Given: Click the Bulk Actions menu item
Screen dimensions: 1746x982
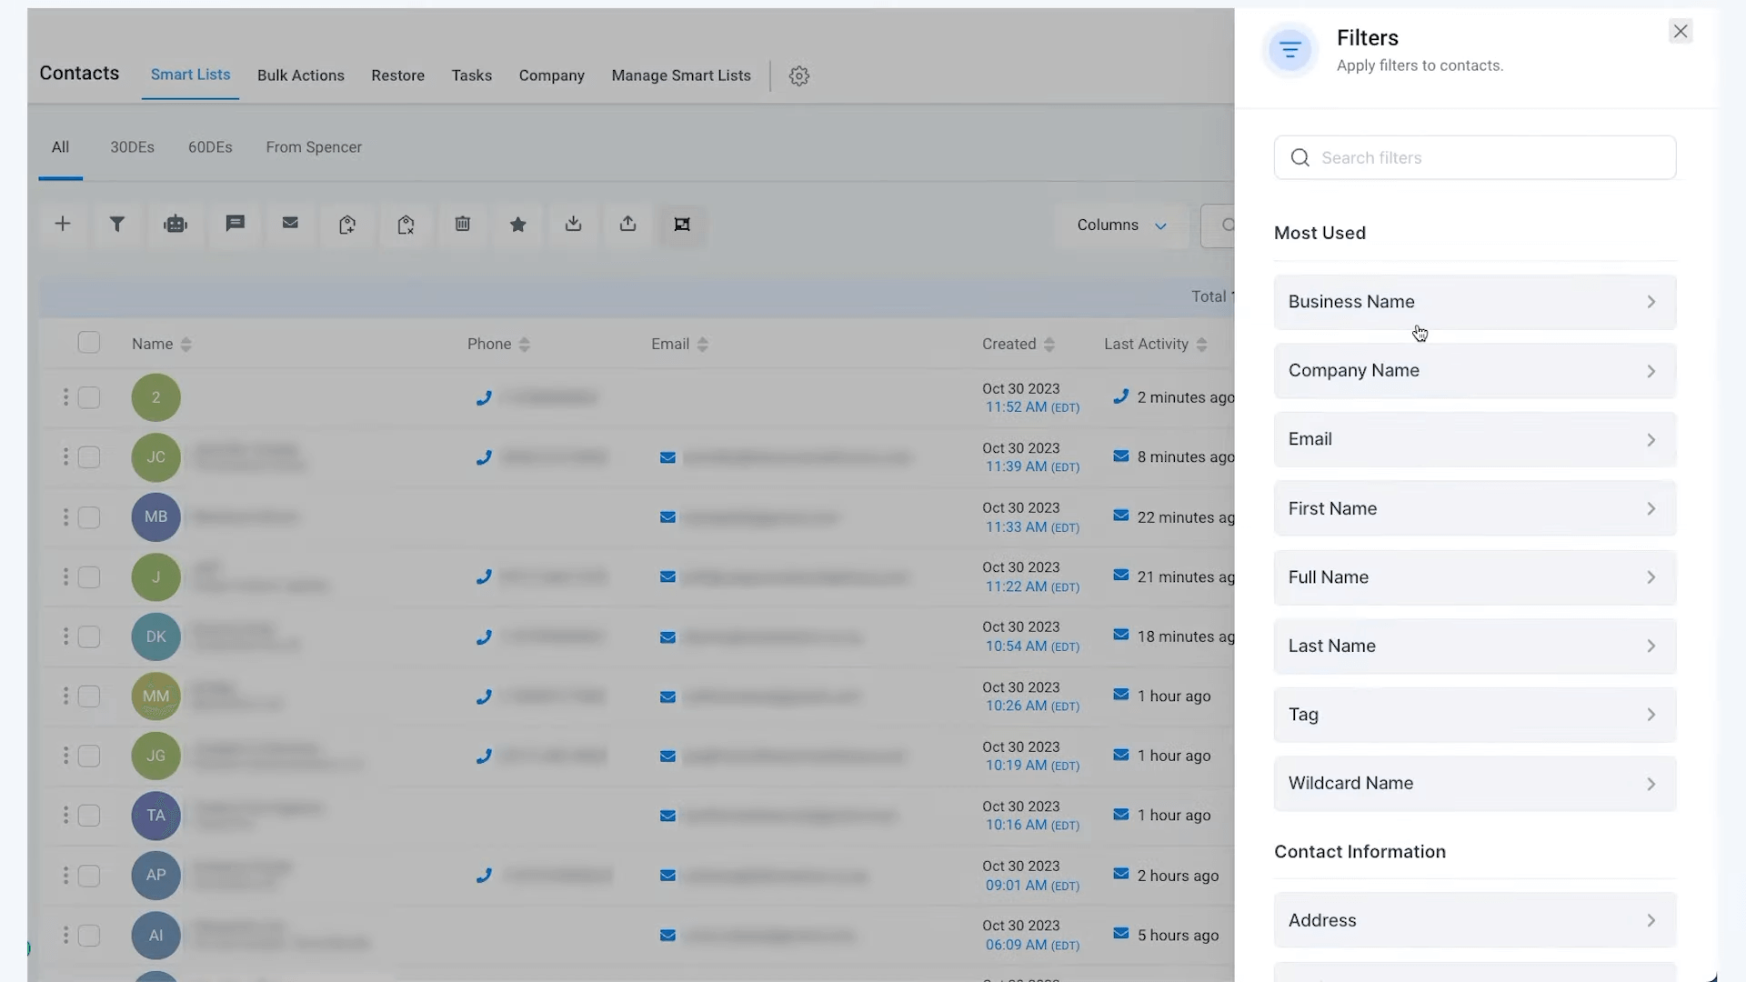Looking at the screenshot, I should tap(300, 75).
